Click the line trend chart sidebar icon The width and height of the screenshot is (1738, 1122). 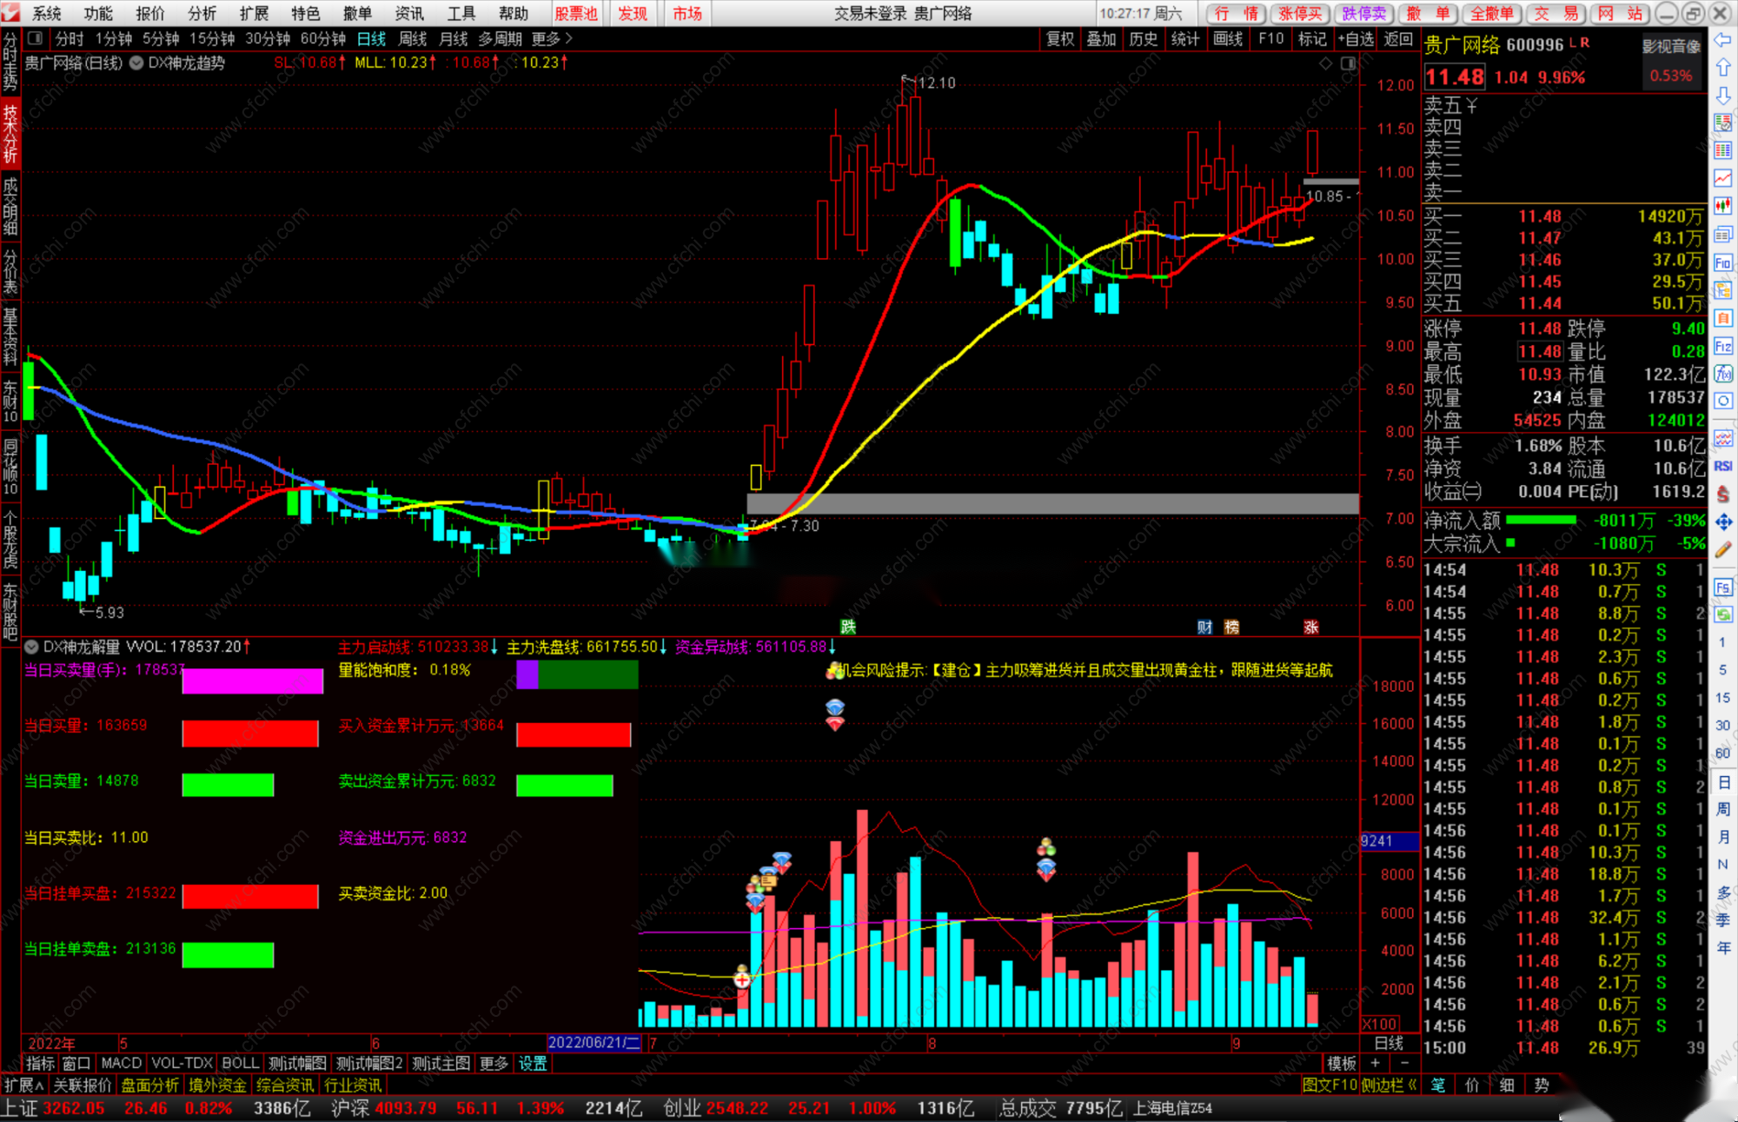[1723, 178]
